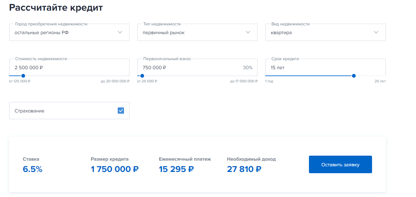Image resolution: width=416 pixels, height=197 pixels.
Task: Click the chevron in the city dropdown
Action: point(120,32)
